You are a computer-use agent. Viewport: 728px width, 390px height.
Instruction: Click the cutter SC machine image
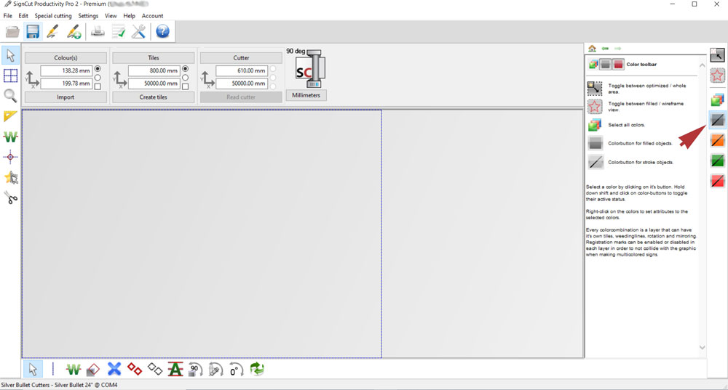click(310, 68)
